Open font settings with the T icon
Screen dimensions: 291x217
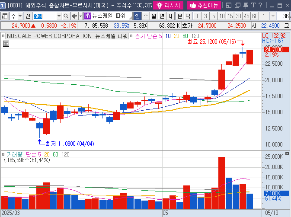pyautogui.click(x=253, y=5)
